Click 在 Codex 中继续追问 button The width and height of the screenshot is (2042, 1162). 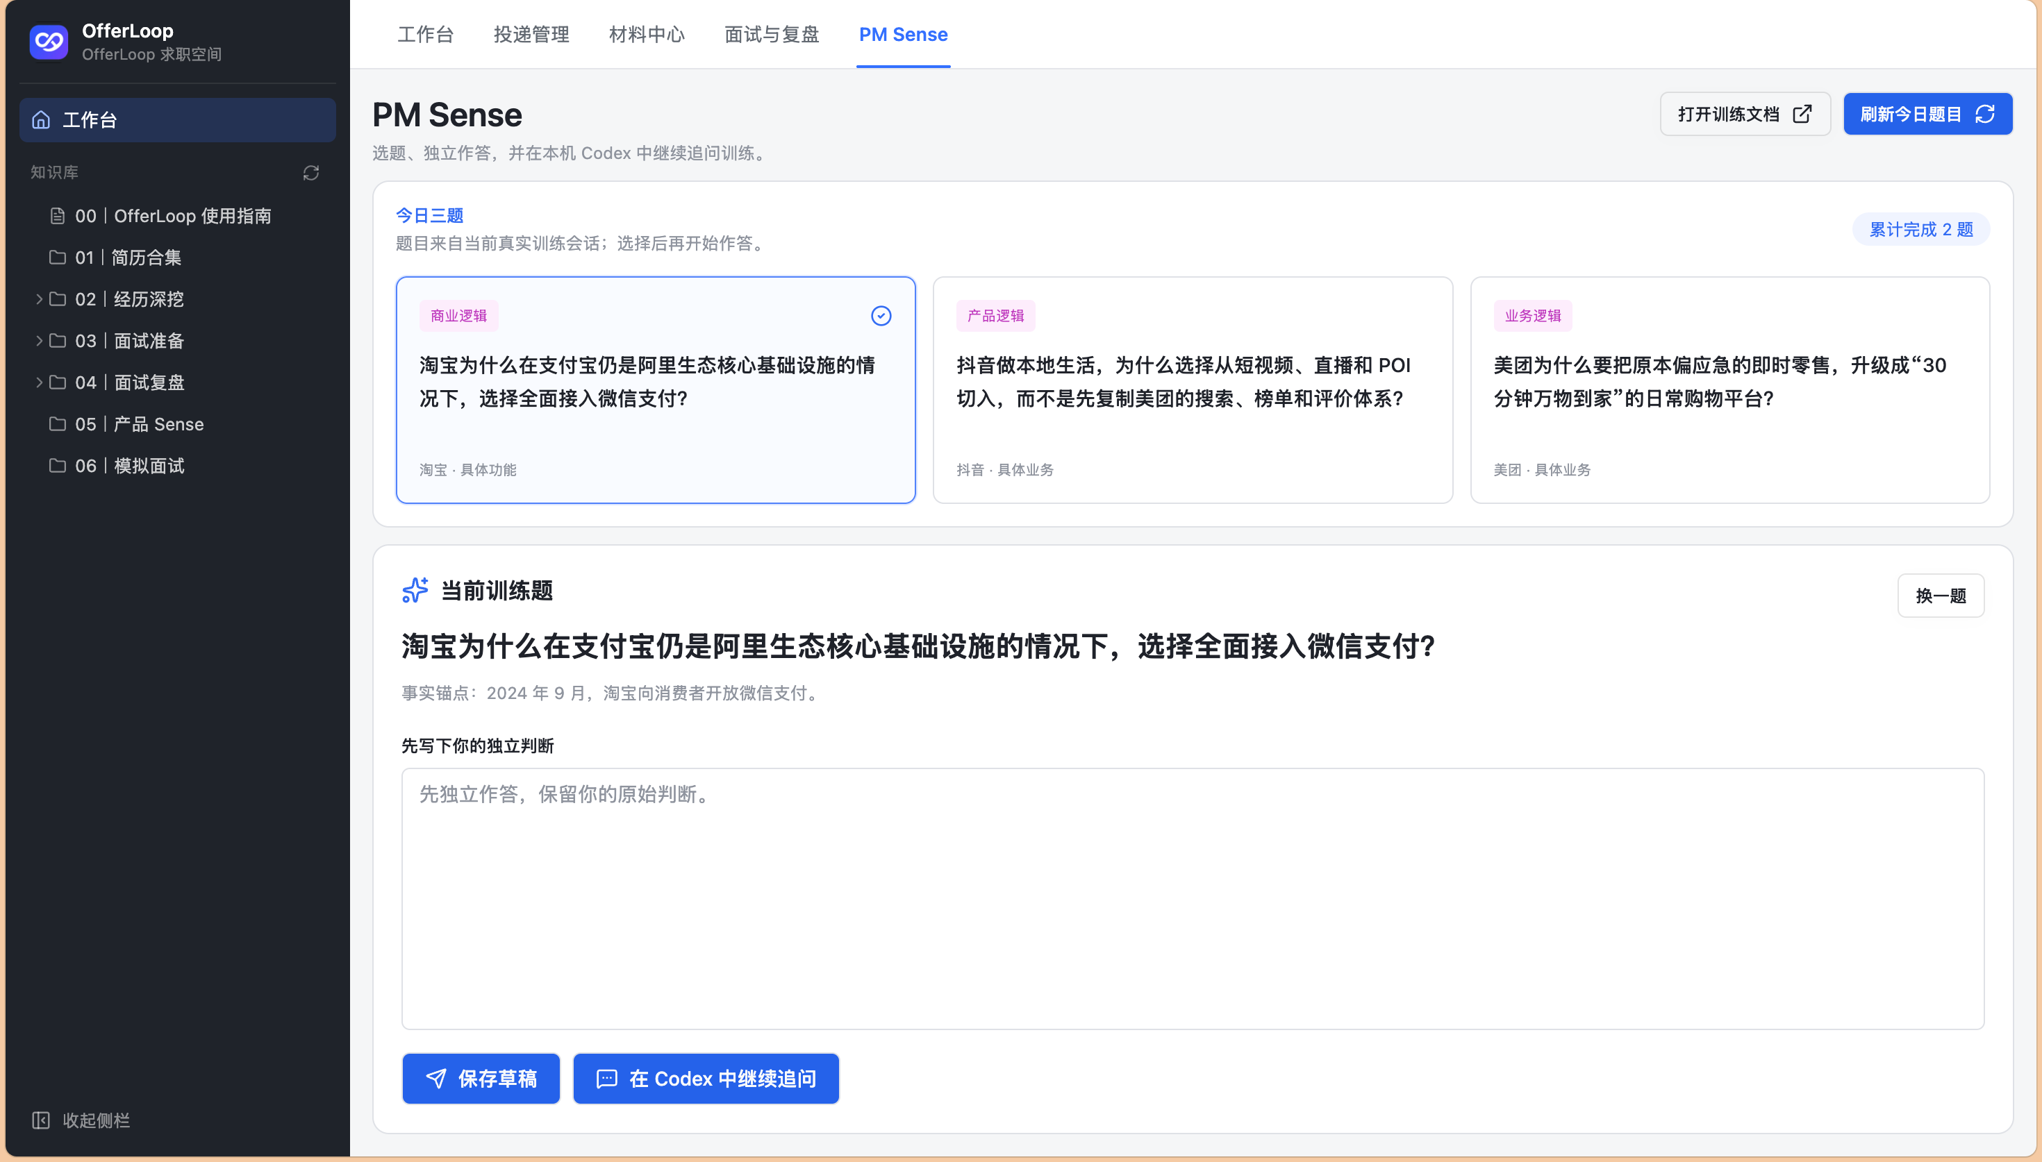tap(706, 1079)
